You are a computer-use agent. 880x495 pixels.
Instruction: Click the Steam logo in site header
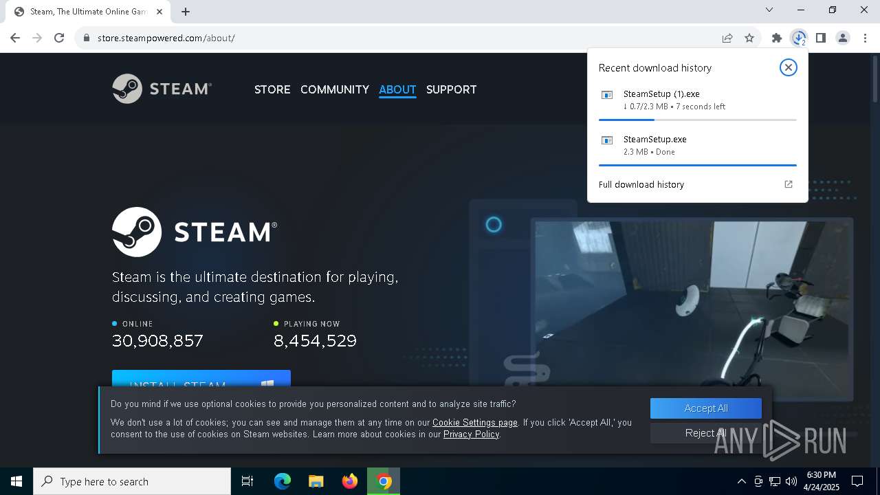pos(162,89)
